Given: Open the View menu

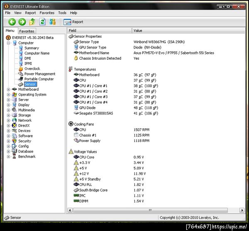Looking at the screenshot, I should point(17,13).
